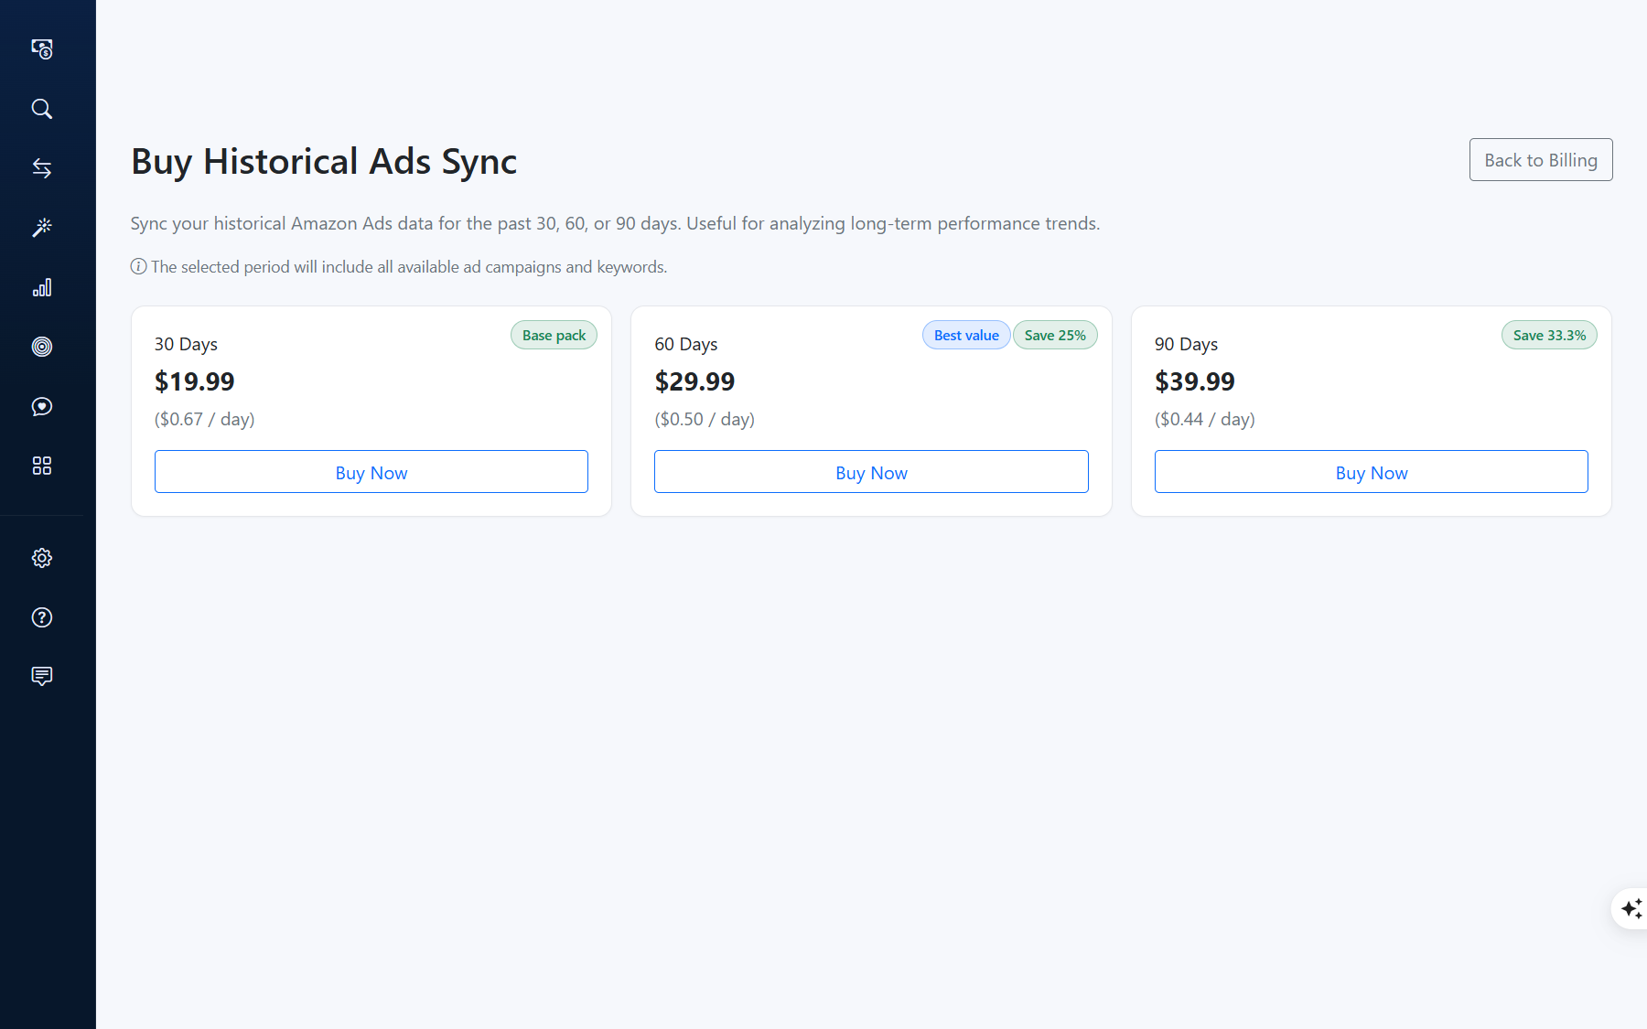Click the swap arrows sidebar icon

(x=42, y=168)
